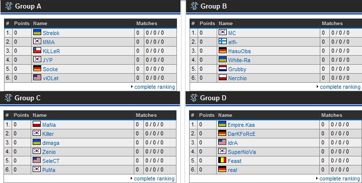Click the Points column header in Group A
Image resolution: width=362 pixels, height=183 pixels.
[x=22, y=24]
